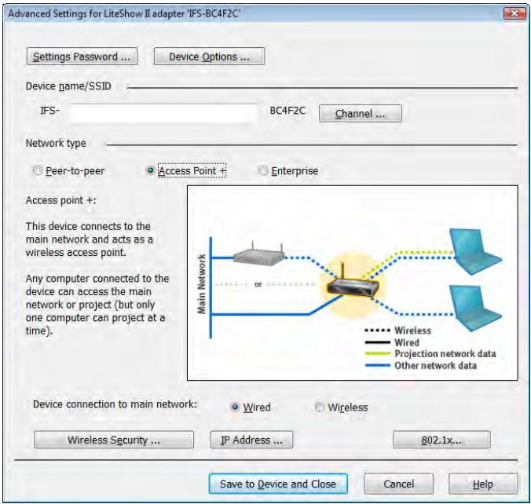
Task: Click 'Device connection to main network:' label
Action: click(x=115, y=404)
